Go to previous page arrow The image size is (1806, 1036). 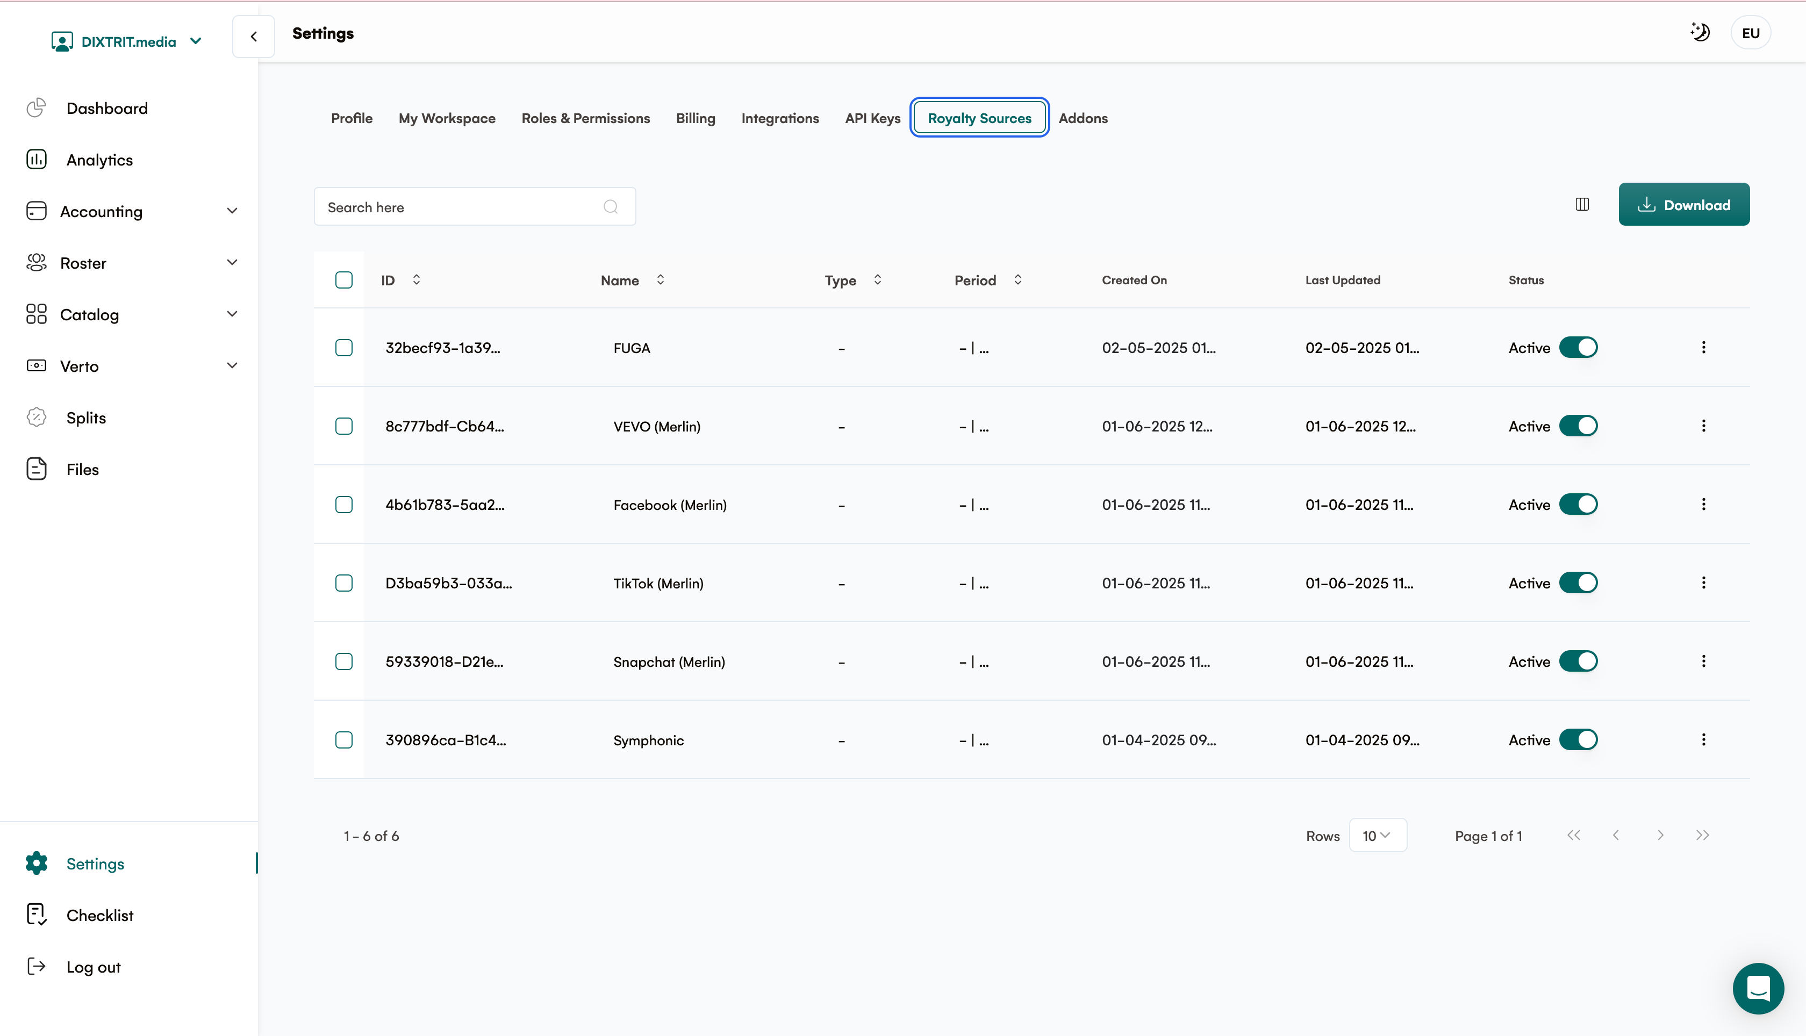coord(1616,836)
